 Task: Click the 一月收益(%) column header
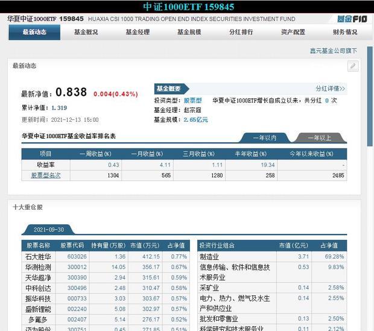coord(147,154)
